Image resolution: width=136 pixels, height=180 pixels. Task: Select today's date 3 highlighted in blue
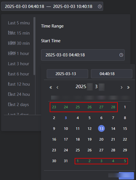click(x=66, y=118)
